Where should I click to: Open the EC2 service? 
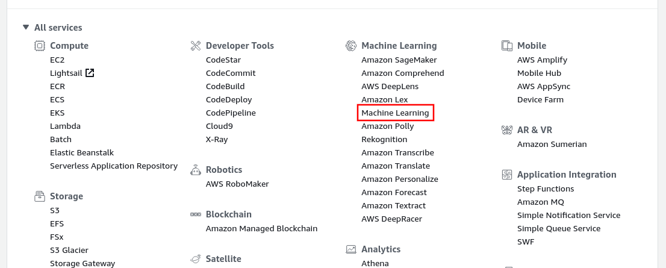[57, 60]
